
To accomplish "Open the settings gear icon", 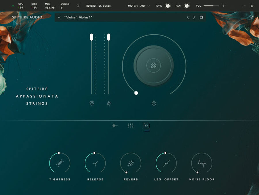I will coord(252,6).
